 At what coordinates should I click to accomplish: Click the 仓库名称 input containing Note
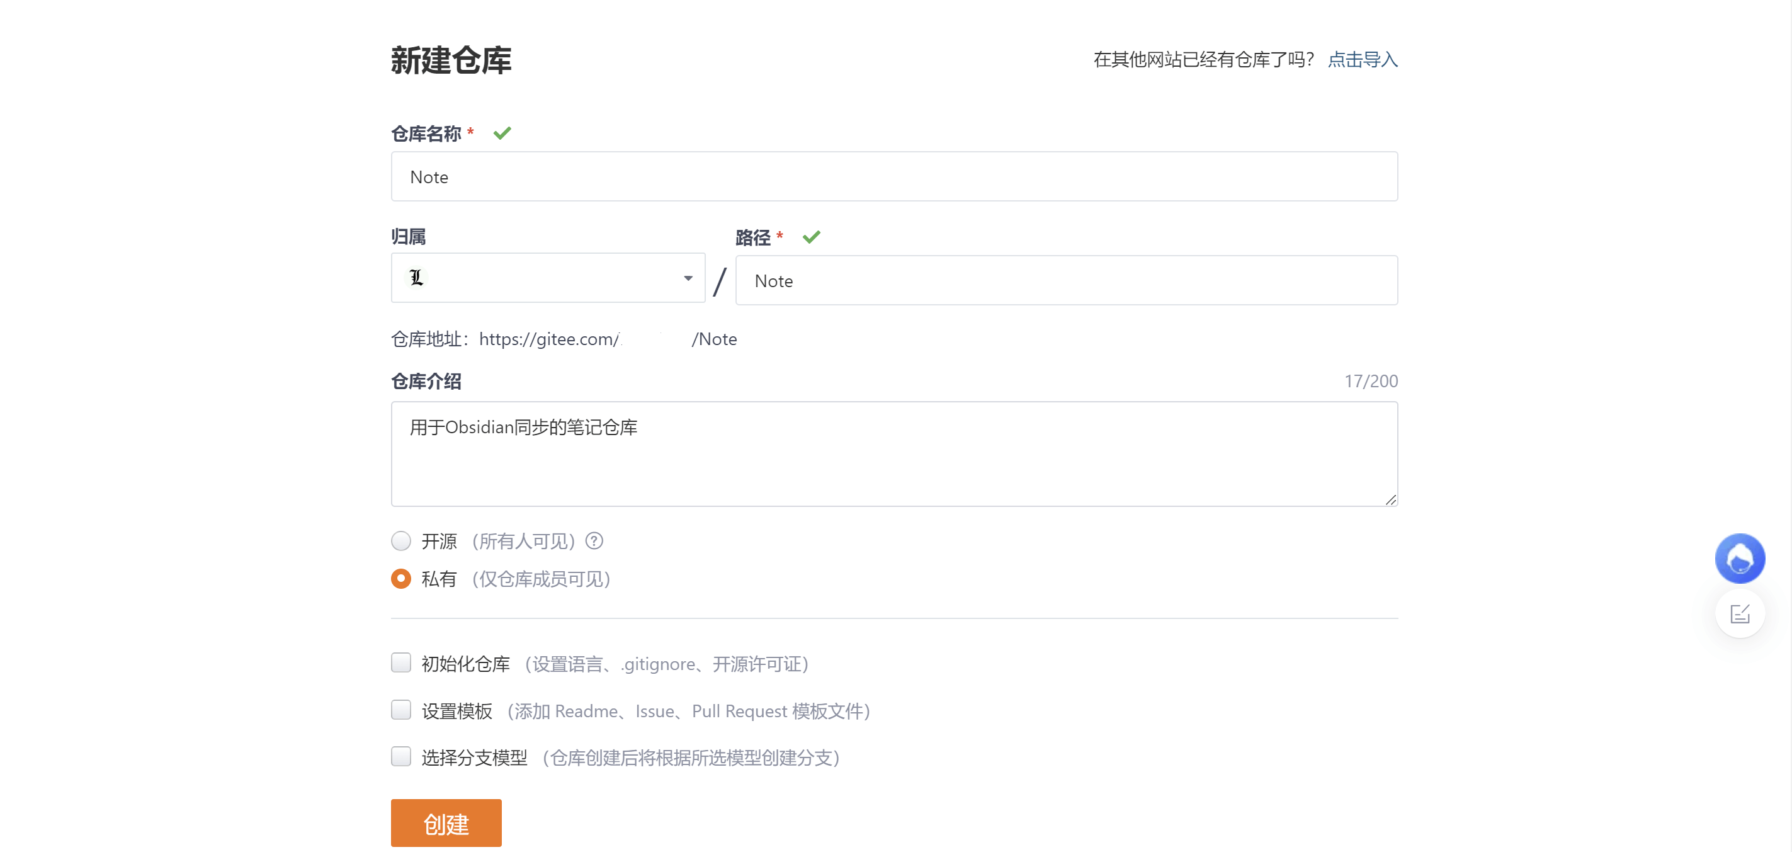coord(893,177)
